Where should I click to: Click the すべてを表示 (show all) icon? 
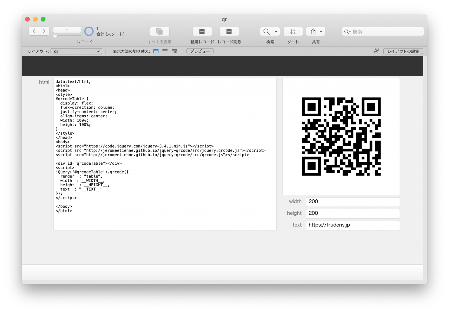pyautogui.click(x=159, y=31)
